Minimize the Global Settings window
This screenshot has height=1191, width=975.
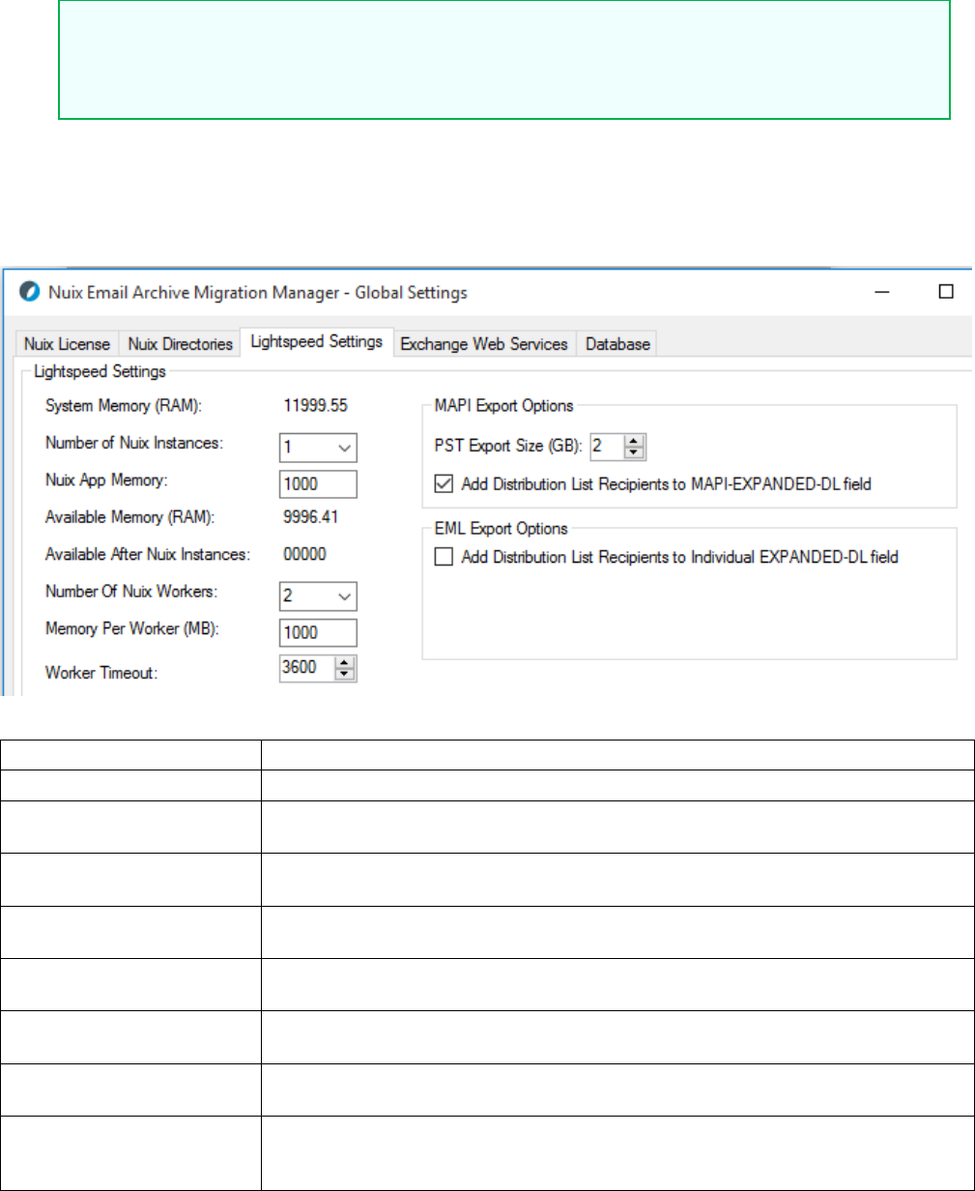tap(883, 292)
